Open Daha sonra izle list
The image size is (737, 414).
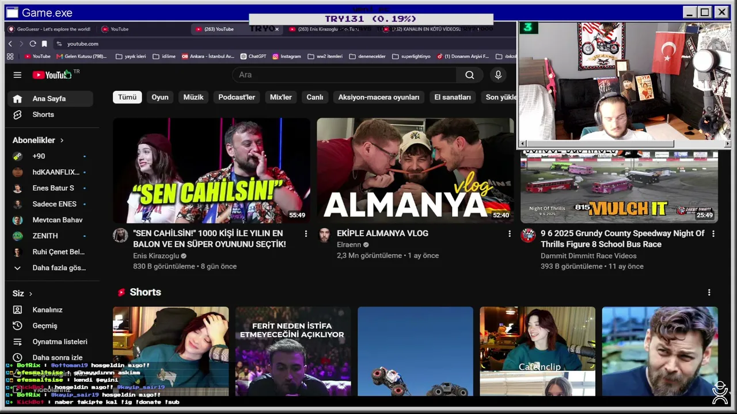pos(51,358)
